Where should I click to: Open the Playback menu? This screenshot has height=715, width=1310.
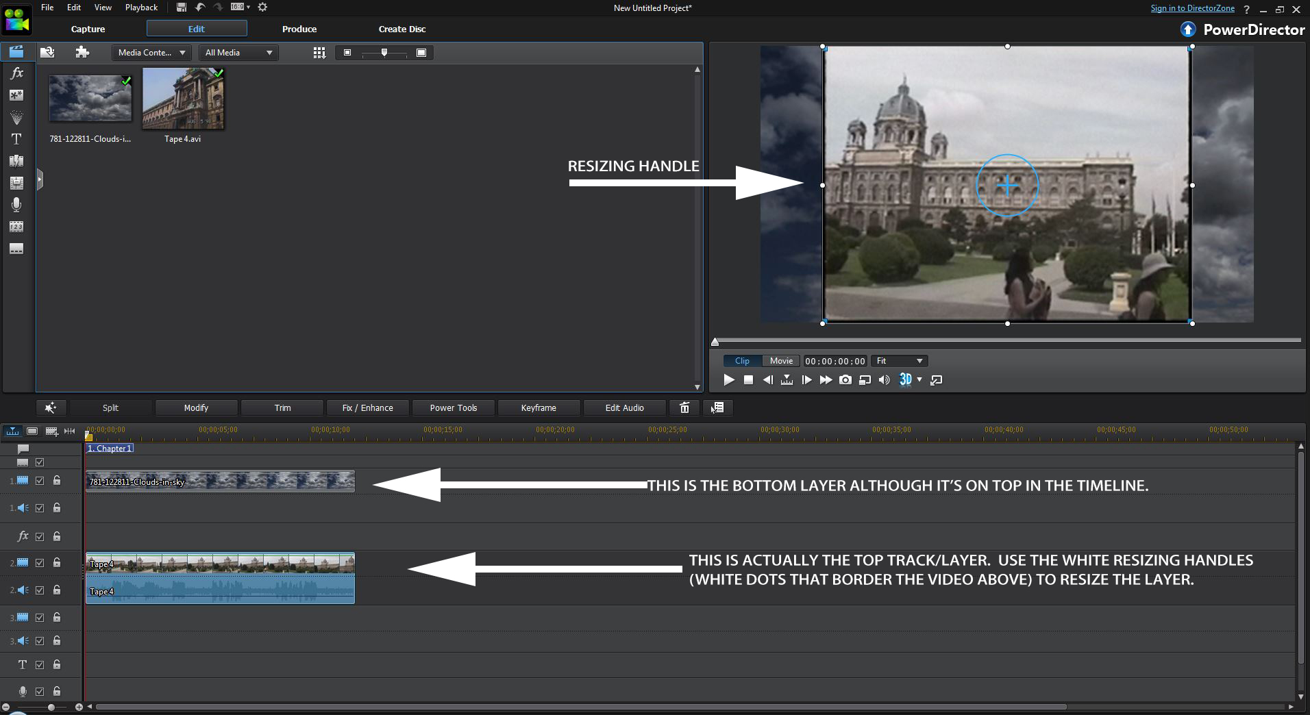[x=141, y=8]
